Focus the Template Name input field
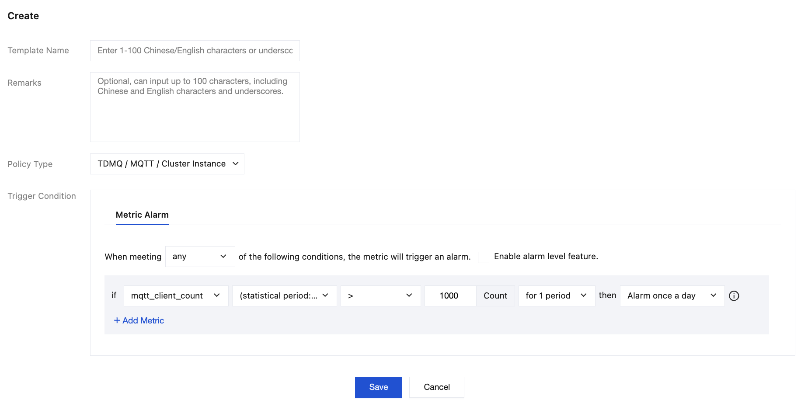This screenshot has width=801, height=403. (x=195, y=51)
